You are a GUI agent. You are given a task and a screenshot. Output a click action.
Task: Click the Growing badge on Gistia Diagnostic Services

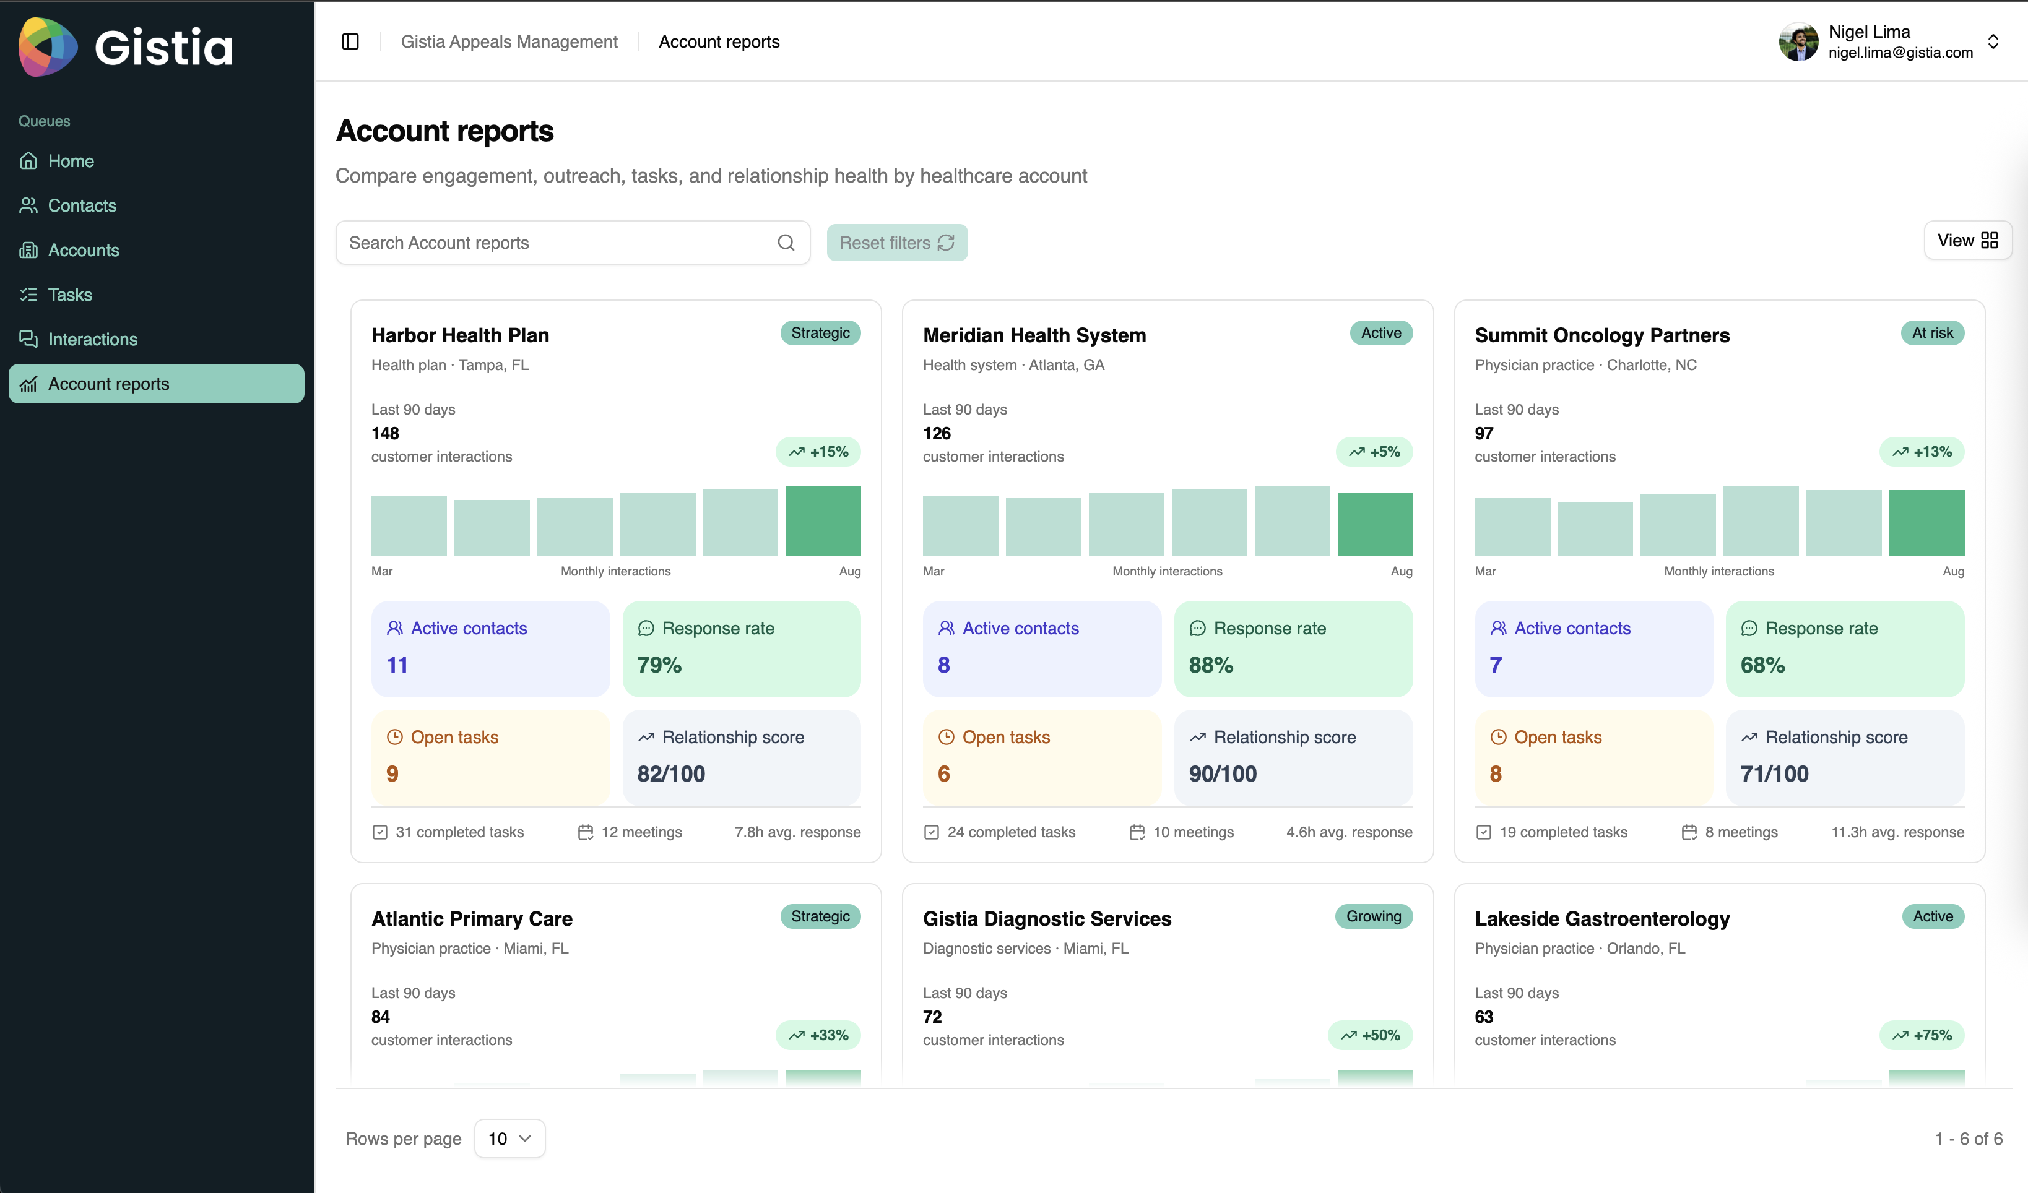[x=1373, y=916]
